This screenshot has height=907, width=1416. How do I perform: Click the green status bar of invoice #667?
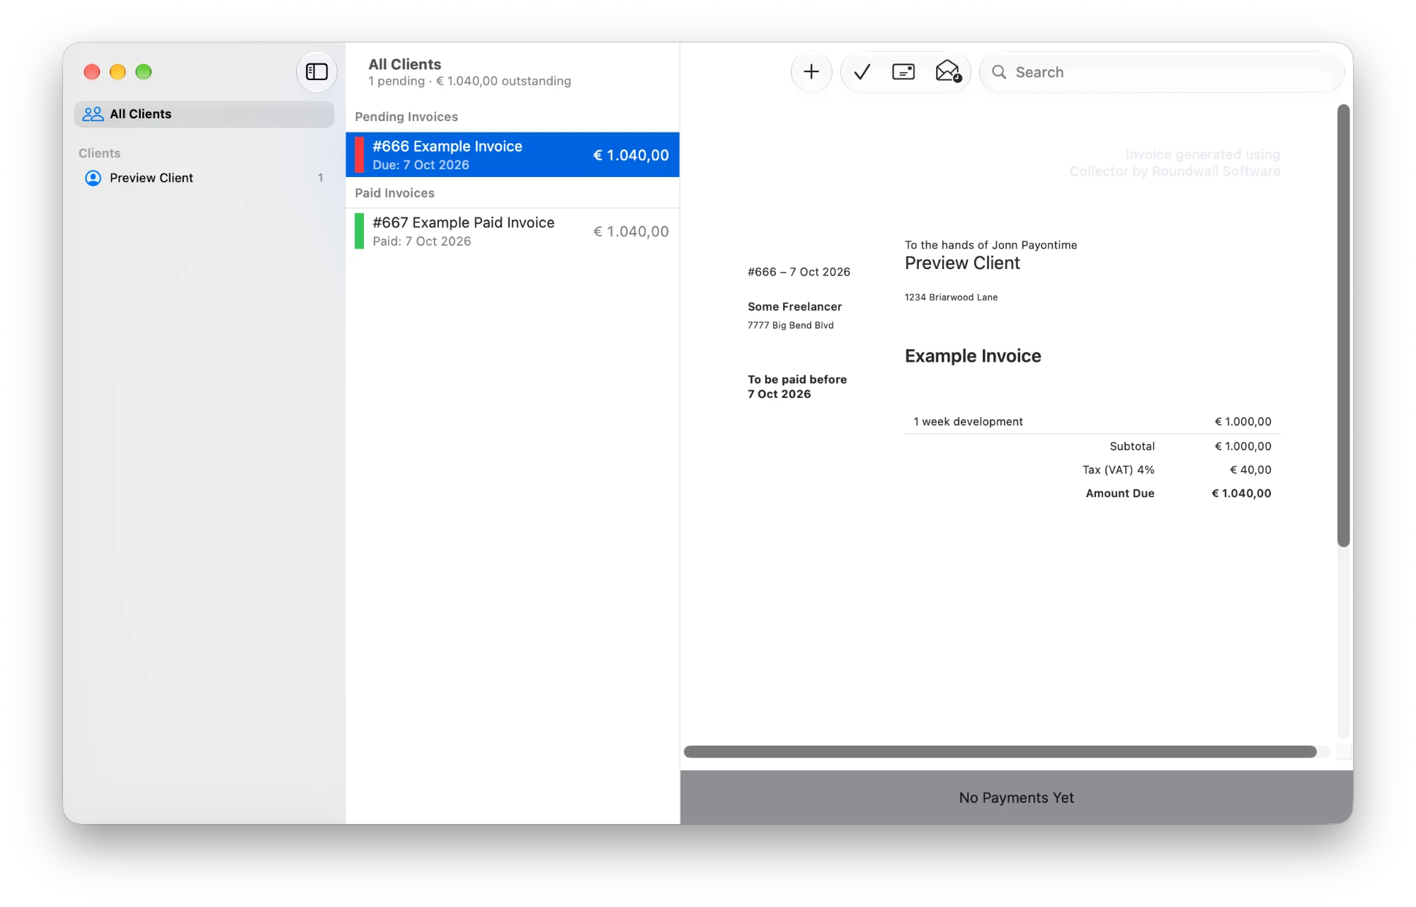tap(360, 232)
